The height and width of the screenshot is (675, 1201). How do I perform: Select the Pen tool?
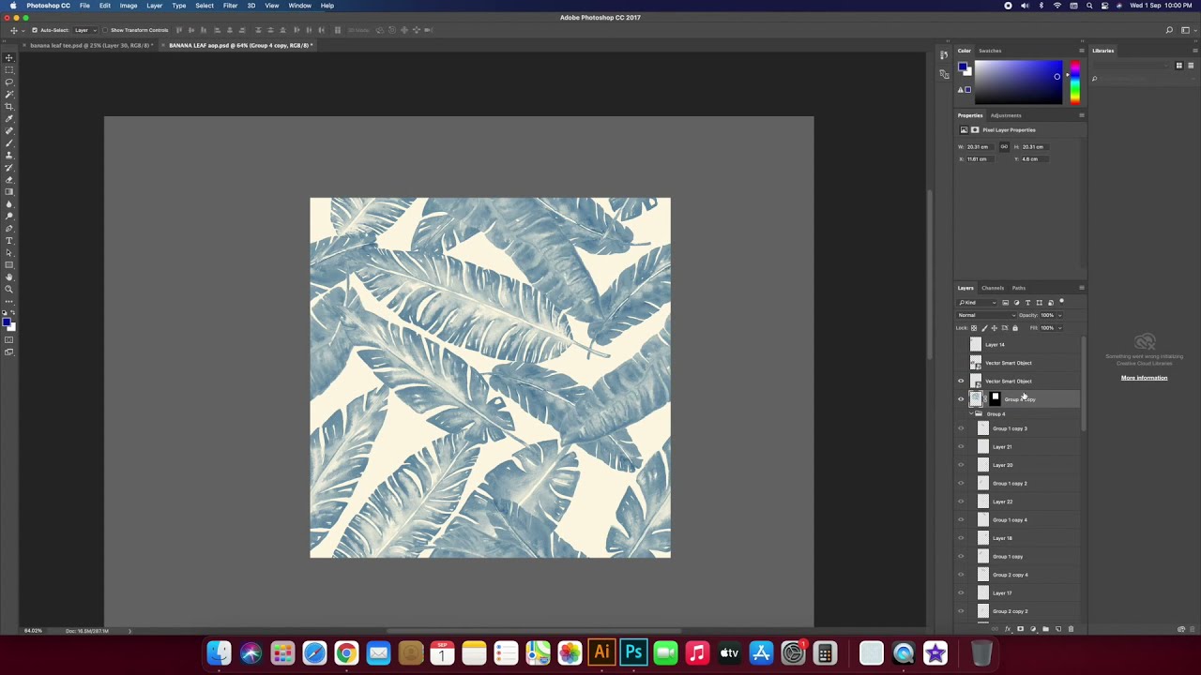point(9,229)
